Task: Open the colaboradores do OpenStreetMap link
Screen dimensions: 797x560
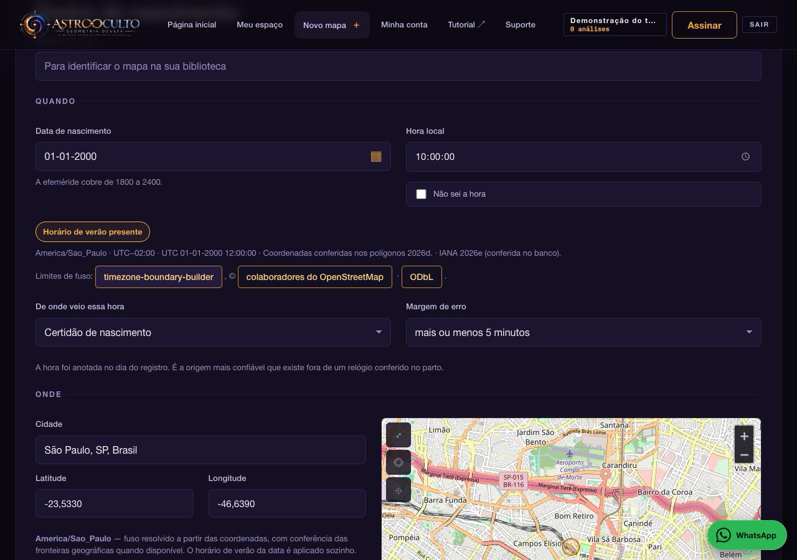Action: 315,277
